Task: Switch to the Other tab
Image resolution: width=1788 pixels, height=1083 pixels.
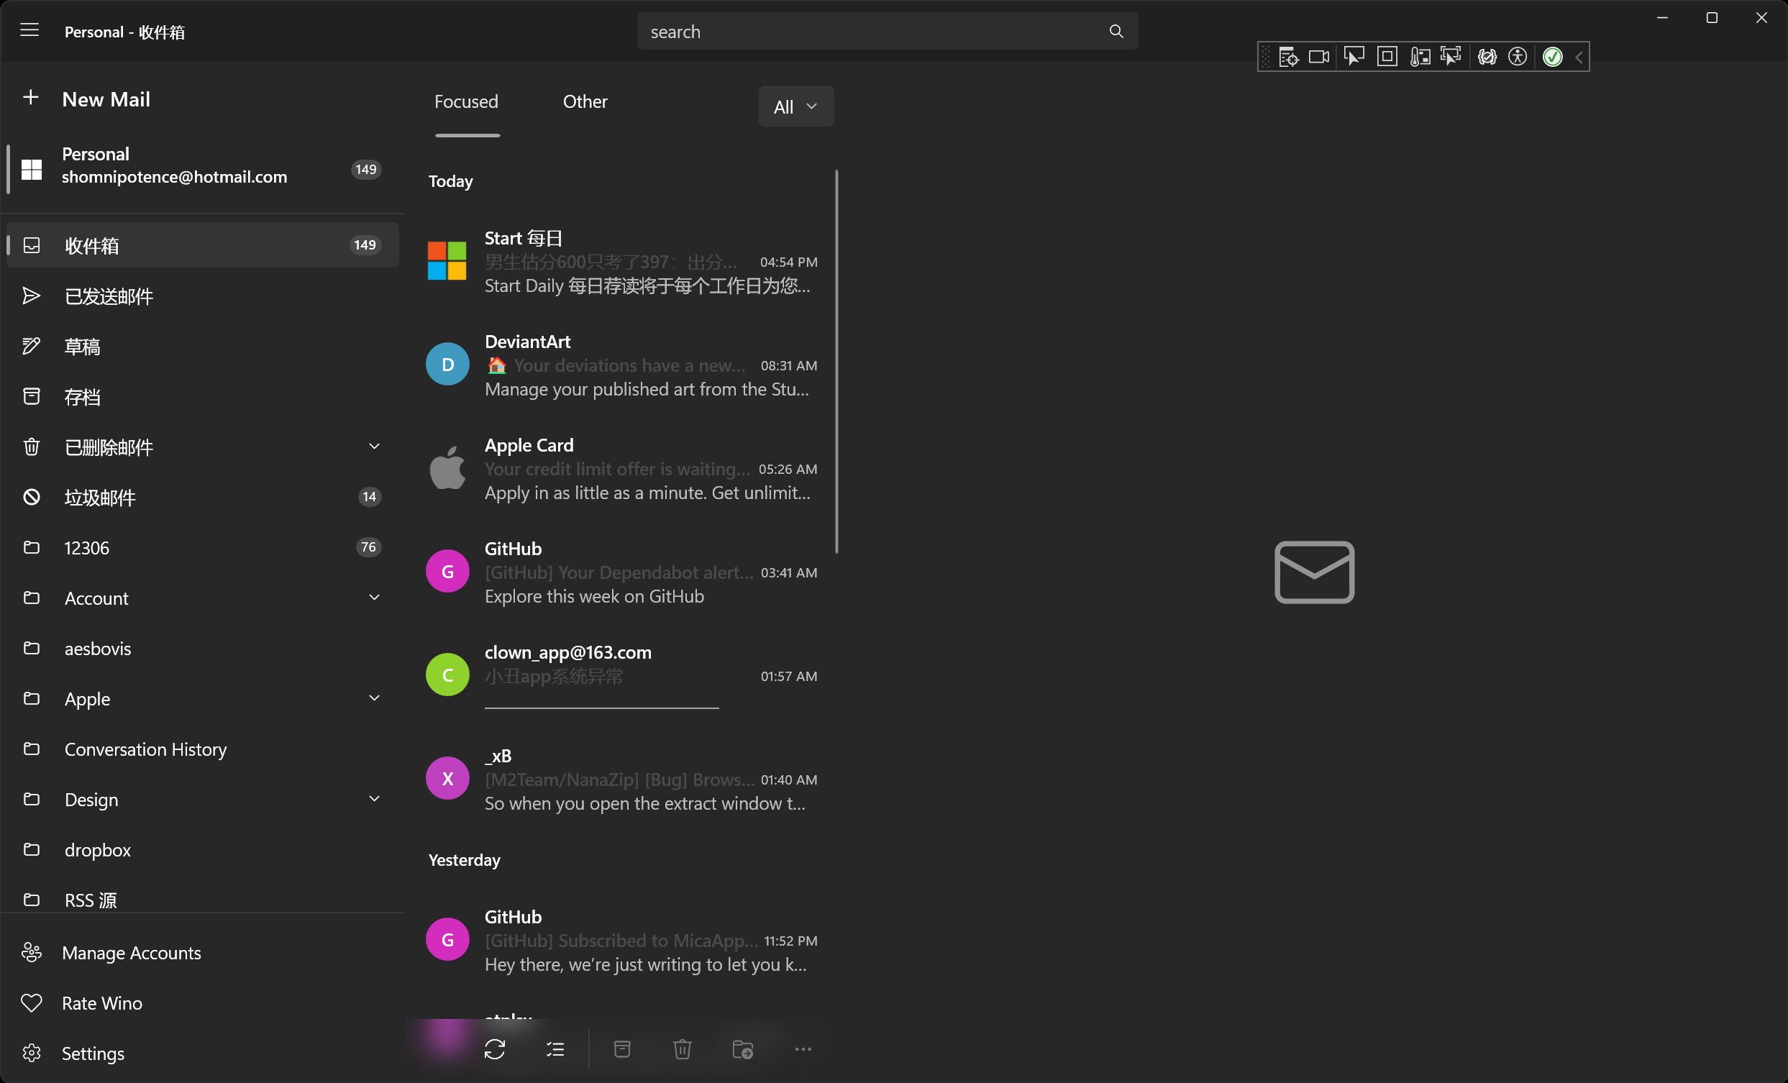Action: [x=585, y=101]
